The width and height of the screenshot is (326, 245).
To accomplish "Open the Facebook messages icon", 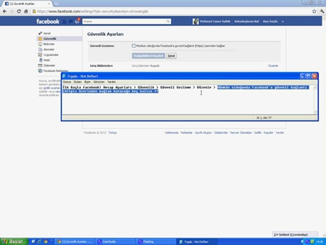I will (x=71, y=21).
